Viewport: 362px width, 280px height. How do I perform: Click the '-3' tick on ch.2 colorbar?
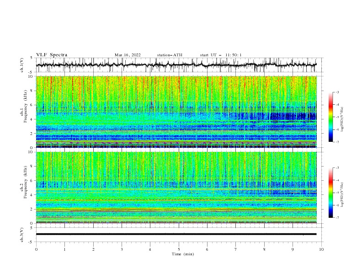(337, 168)
